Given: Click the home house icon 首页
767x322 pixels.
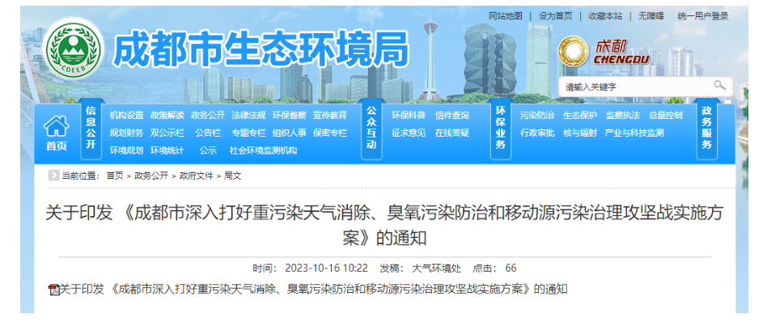Looking at the screenshot, I should (57, 133).
